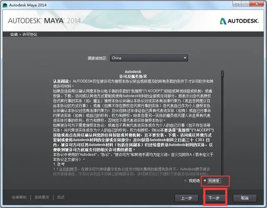Click the license agreement scrollbar thumb
Viewport: 267px width, 208px height.
pos(222,74)
